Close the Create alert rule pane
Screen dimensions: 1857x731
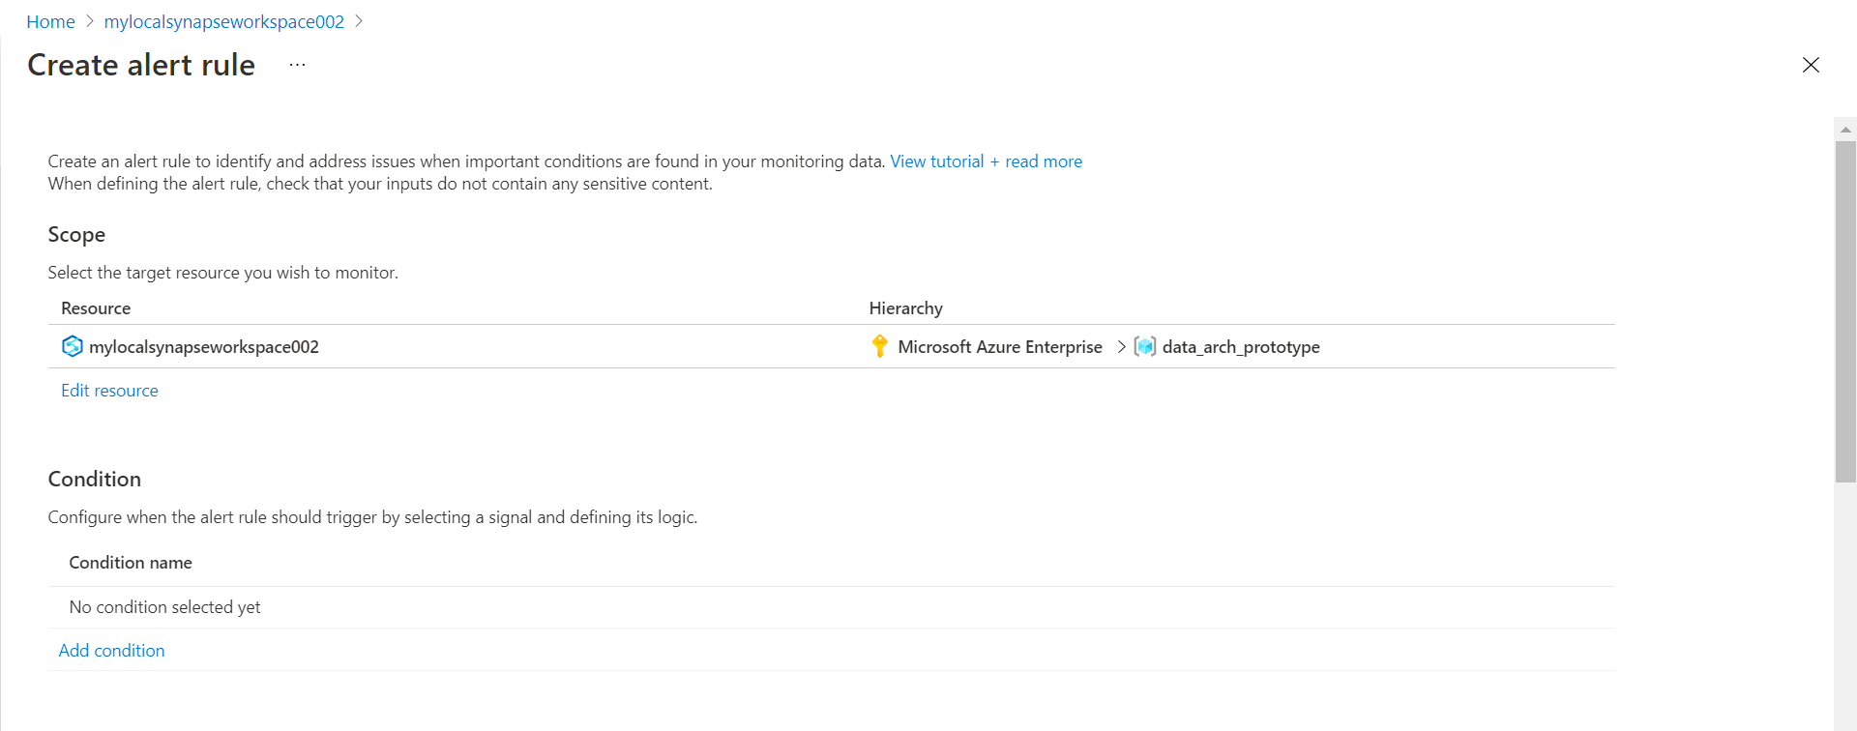(1811, 65)
